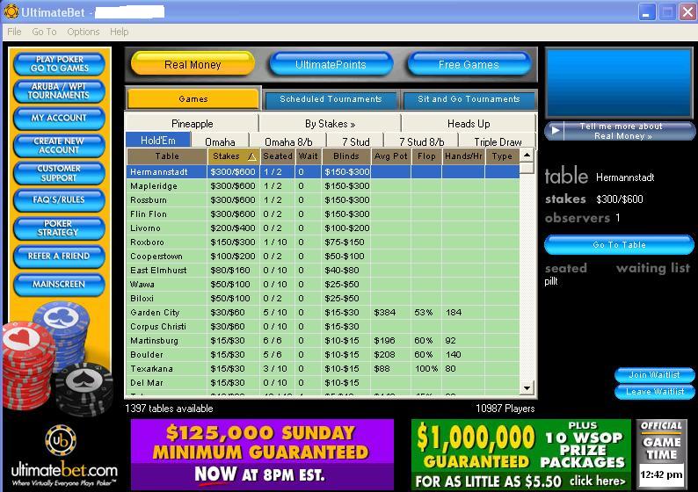Image resolution: width=698 pixels, height=492 pixels.
Task: Select the Martinsburg table row
Action: (x=324, y=341)
